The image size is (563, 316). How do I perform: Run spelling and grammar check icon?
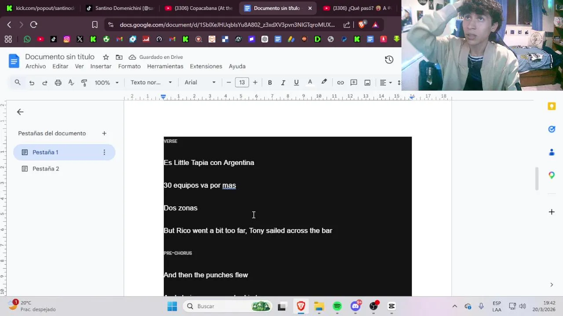pyautogui.click(x=71, y=83)
